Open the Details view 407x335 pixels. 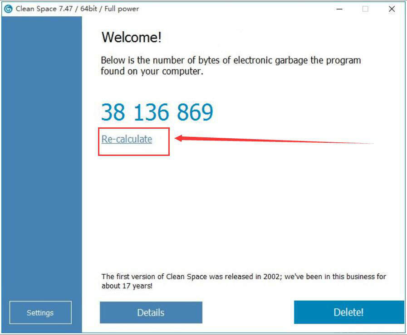[151, 312]
